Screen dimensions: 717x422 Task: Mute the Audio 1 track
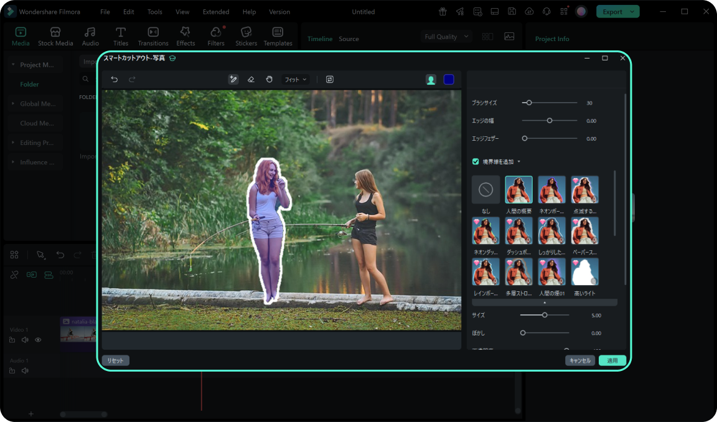click(25, 371)
